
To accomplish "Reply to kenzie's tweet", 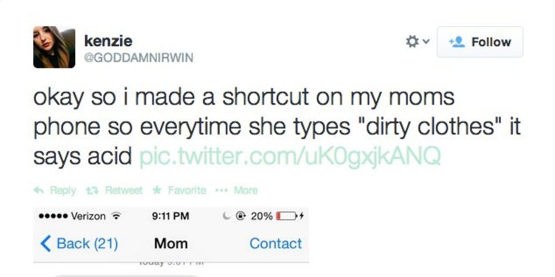I will coord(55,191).
